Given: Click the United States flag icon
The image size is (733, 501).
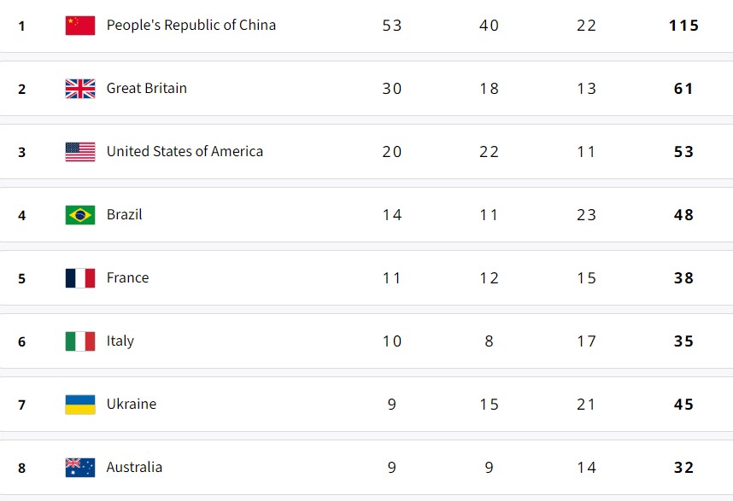Looking at the screenshot, I should [x=80, y=152].
